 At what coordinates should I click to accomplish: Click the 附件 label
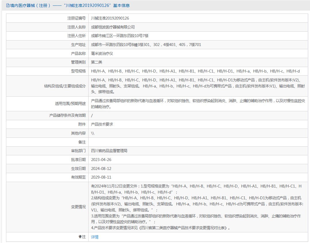[x=82, y=124]
